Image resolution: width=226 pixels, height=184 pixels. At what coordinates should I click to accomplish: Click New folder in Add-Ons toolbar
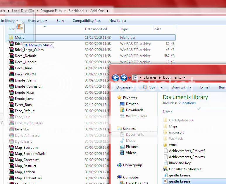coord(118,21)
